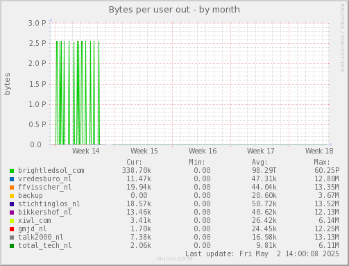The image size is (349, 266).
Task: Click the 13.35M max value
Action: click(327, 188)
